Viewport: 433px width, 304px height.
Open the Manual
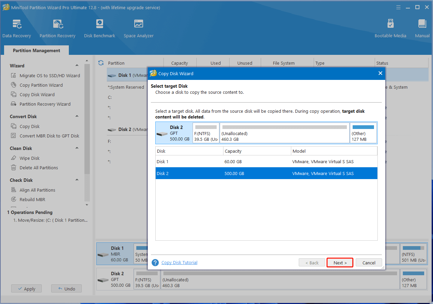(422, 29)
